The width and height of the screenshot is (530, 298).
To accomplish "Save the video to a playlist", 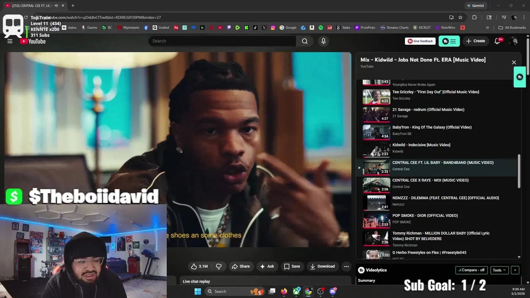I will coord(292,267).
